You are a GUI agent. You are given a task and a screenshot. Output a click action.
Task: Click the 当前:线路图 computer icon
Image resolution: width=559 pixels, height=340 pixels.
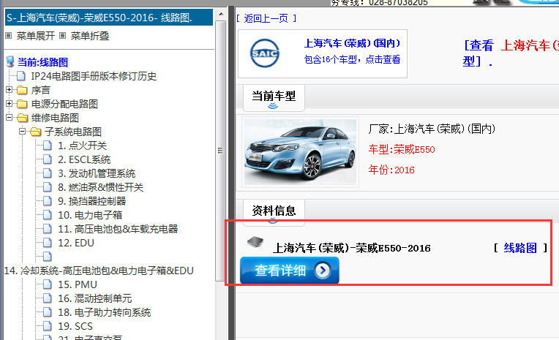(x=10, y=61)
